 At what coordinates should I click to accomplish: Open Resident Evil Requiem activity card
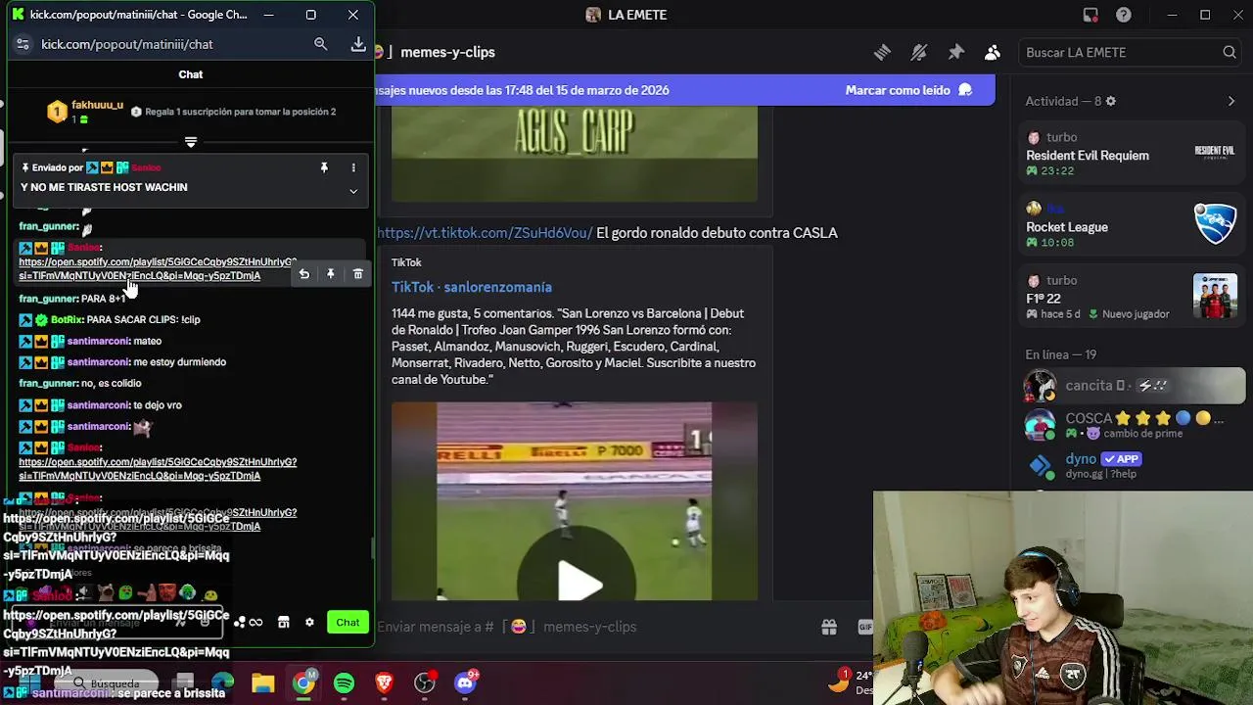(1131, 154)
